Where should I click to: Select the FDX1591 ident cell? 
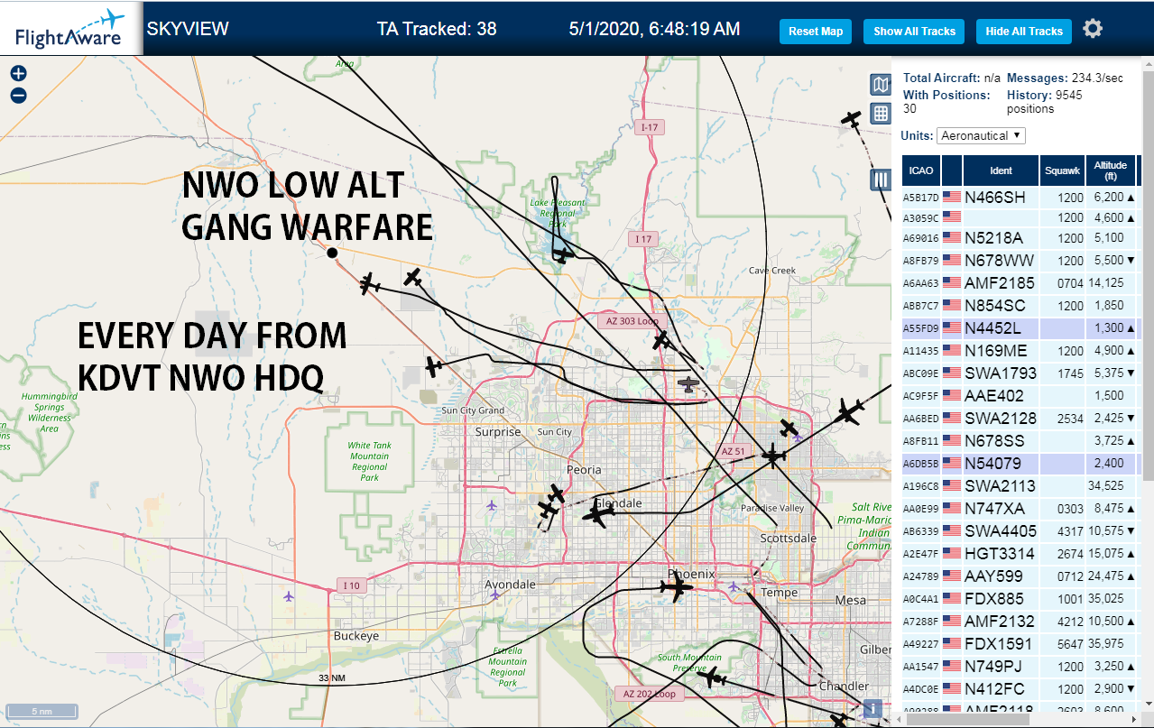[1000, 644]
